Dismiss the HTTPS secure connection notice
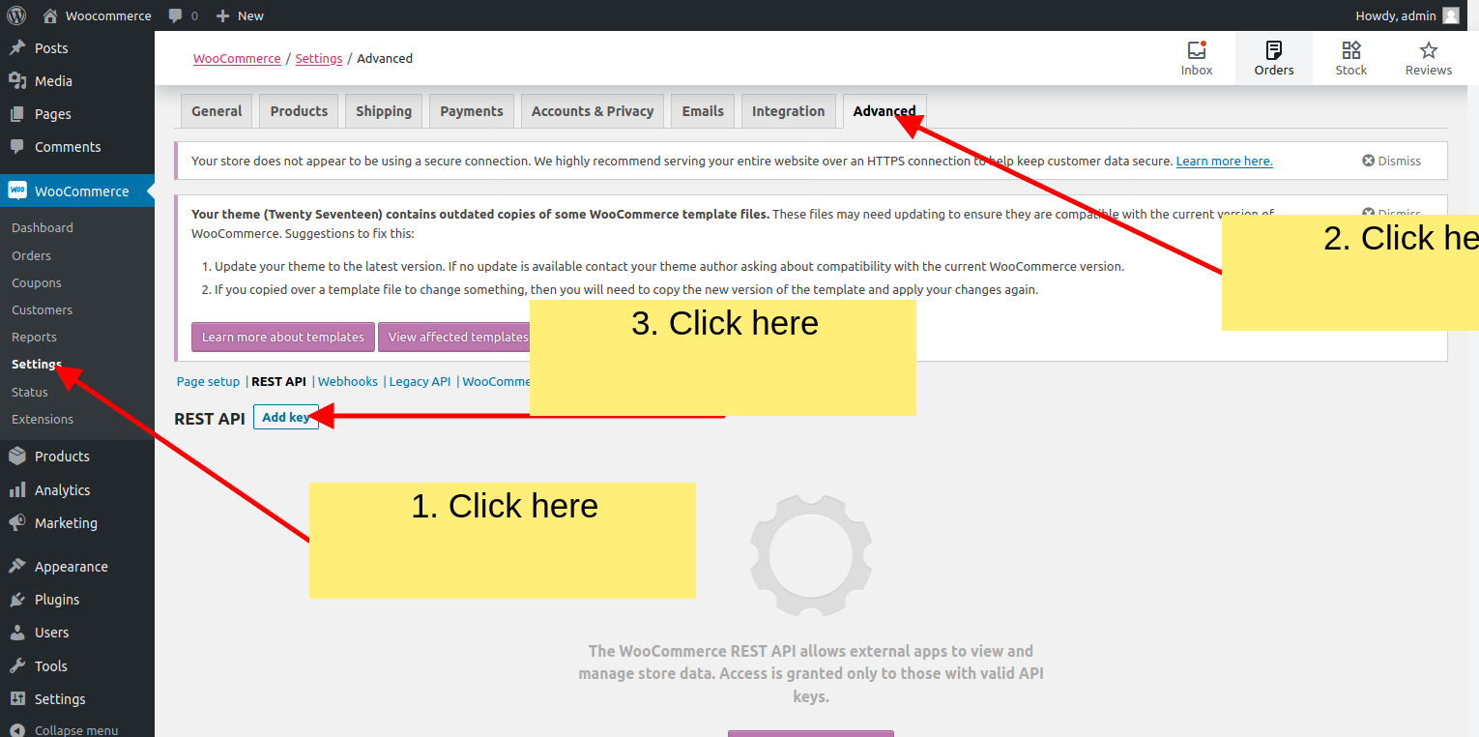 click(x=1391, y=161)
